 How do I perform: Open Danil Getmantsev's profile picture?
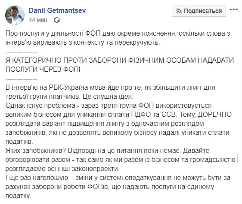(x=15, y=15)
